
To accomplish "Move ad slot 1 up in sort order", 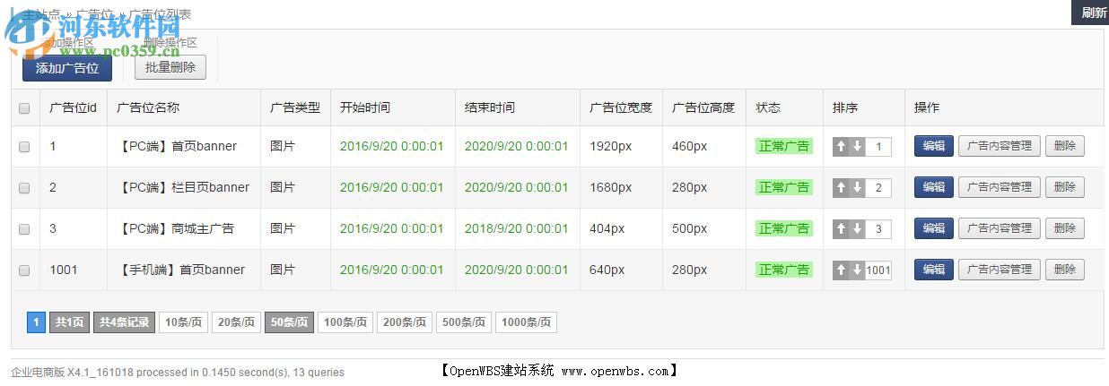I will coord(841,147).
